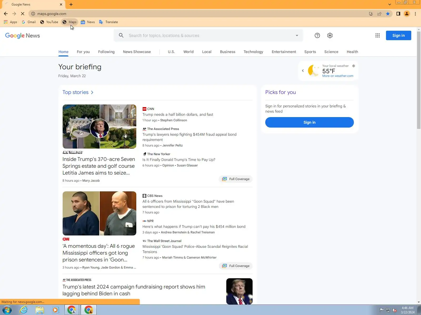Open News bookmark
The image size is (421, 315).
click(88, 22)
